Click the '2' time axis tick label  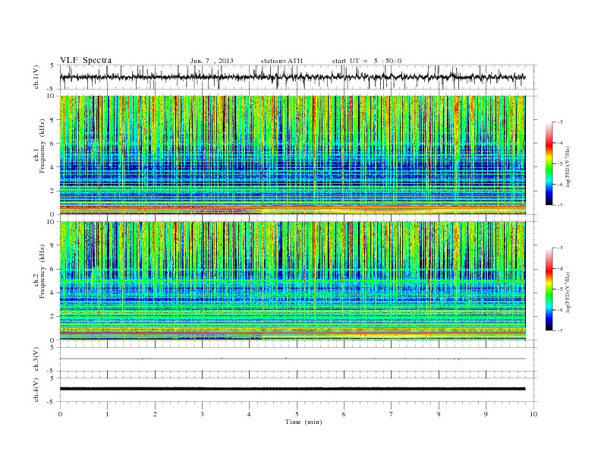155,414
